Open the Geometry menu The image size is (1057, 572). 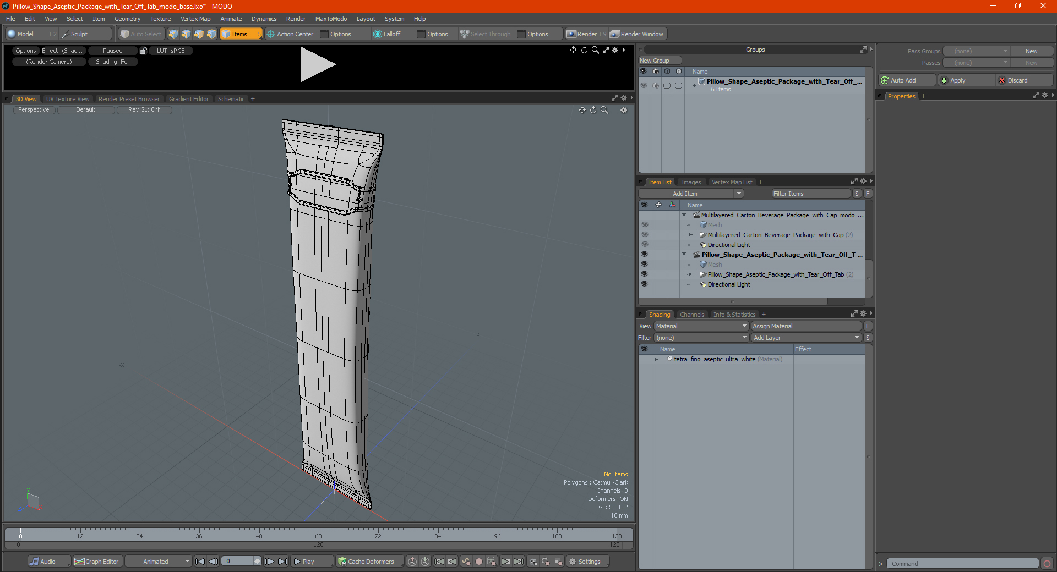pyautogui.click(x=127, y=19)
